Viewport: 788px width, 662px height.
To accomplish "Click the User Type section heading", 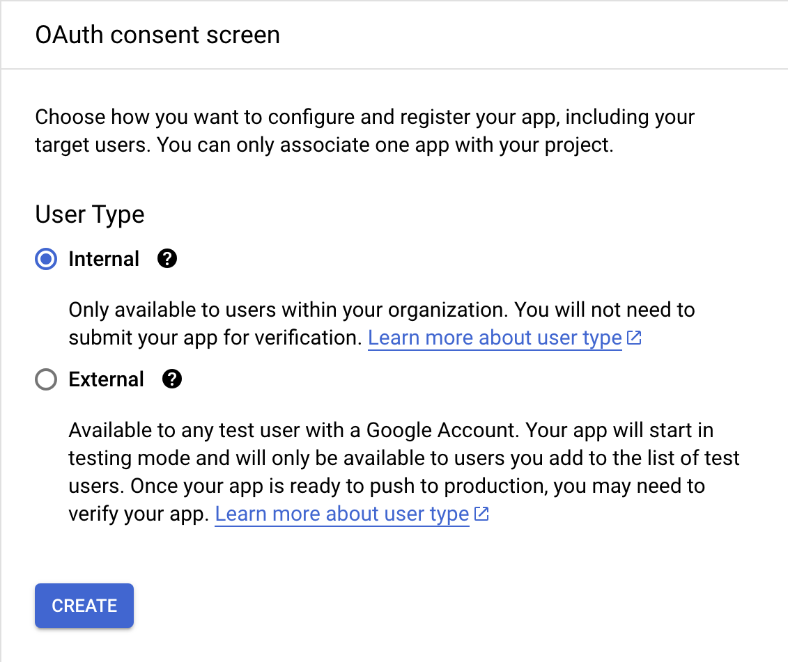I will (90, 214).
